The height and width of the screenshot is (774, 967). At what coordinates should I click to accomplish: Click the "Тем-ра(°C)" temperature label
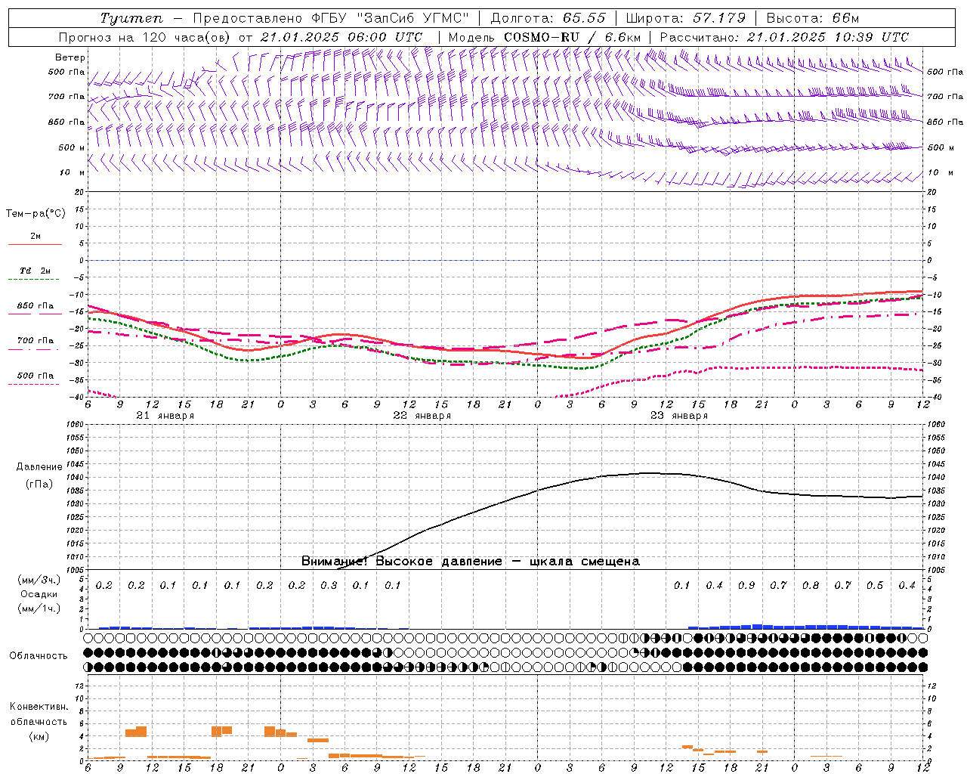[x=36, y=214]
